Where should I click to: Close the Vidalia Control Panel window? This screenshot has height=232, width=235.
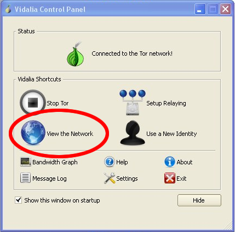coord(225,9)
